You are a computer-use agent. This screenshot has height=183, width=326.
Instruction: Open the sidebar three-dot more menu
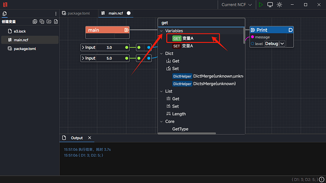pyautogui.click(x=56, y=14)
